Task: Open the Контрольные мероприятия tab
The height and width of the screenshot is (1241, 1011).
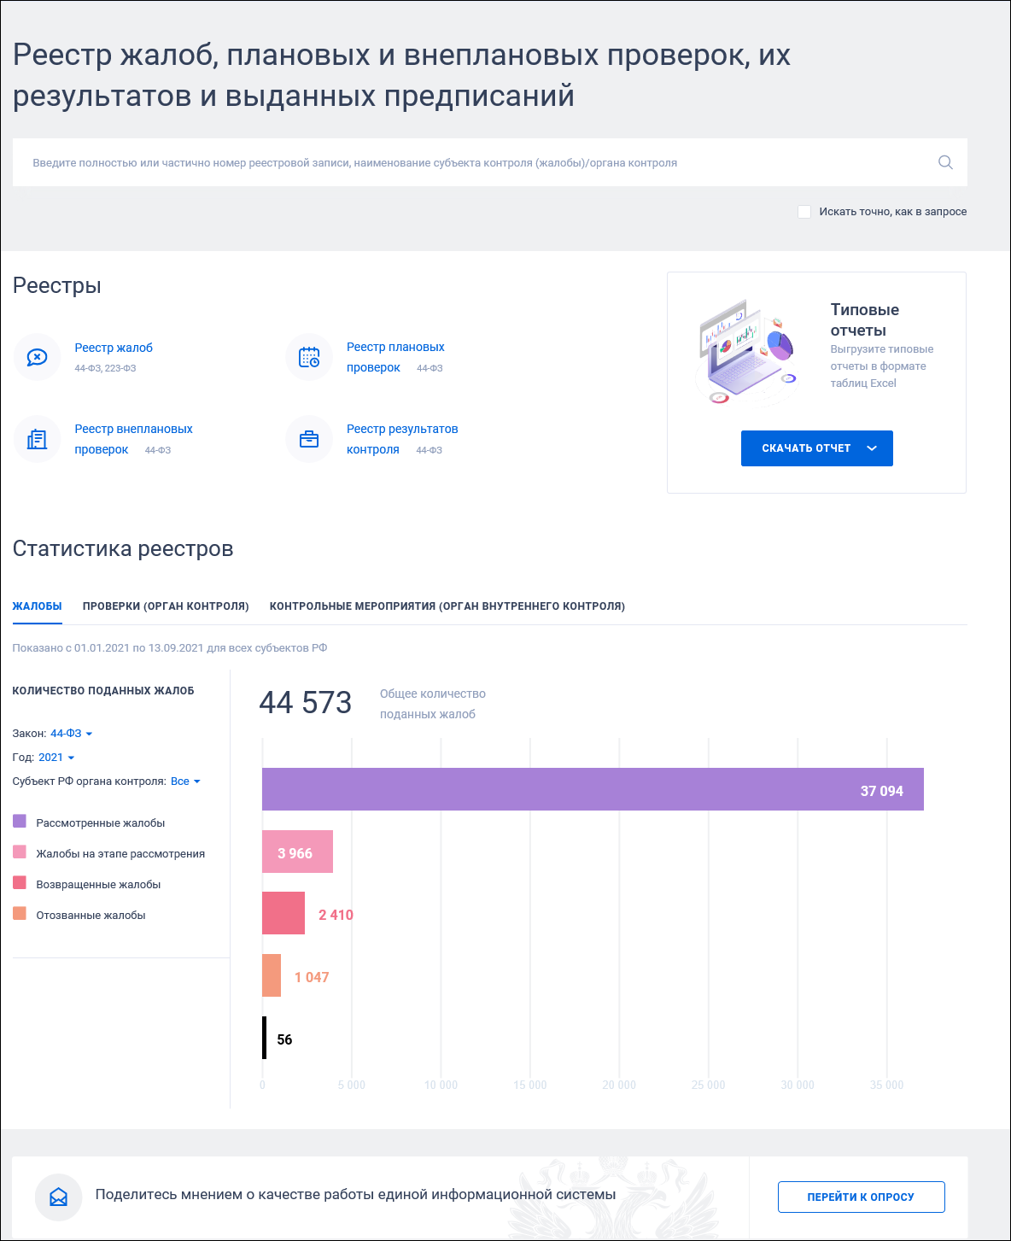Action: click(447, 606)
